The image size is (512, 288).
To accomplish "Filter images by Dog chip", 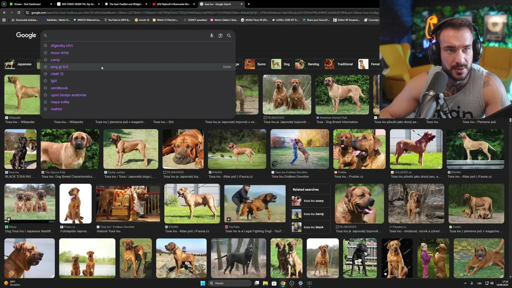I will tap(281, 64).
